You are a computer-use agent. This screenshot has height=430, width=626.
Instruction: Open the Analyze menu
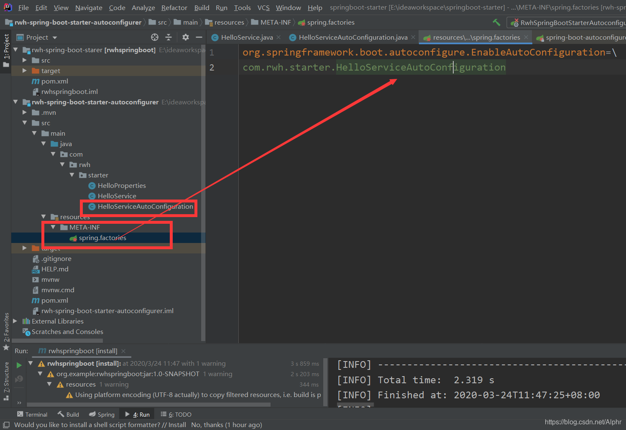(143, 8)
